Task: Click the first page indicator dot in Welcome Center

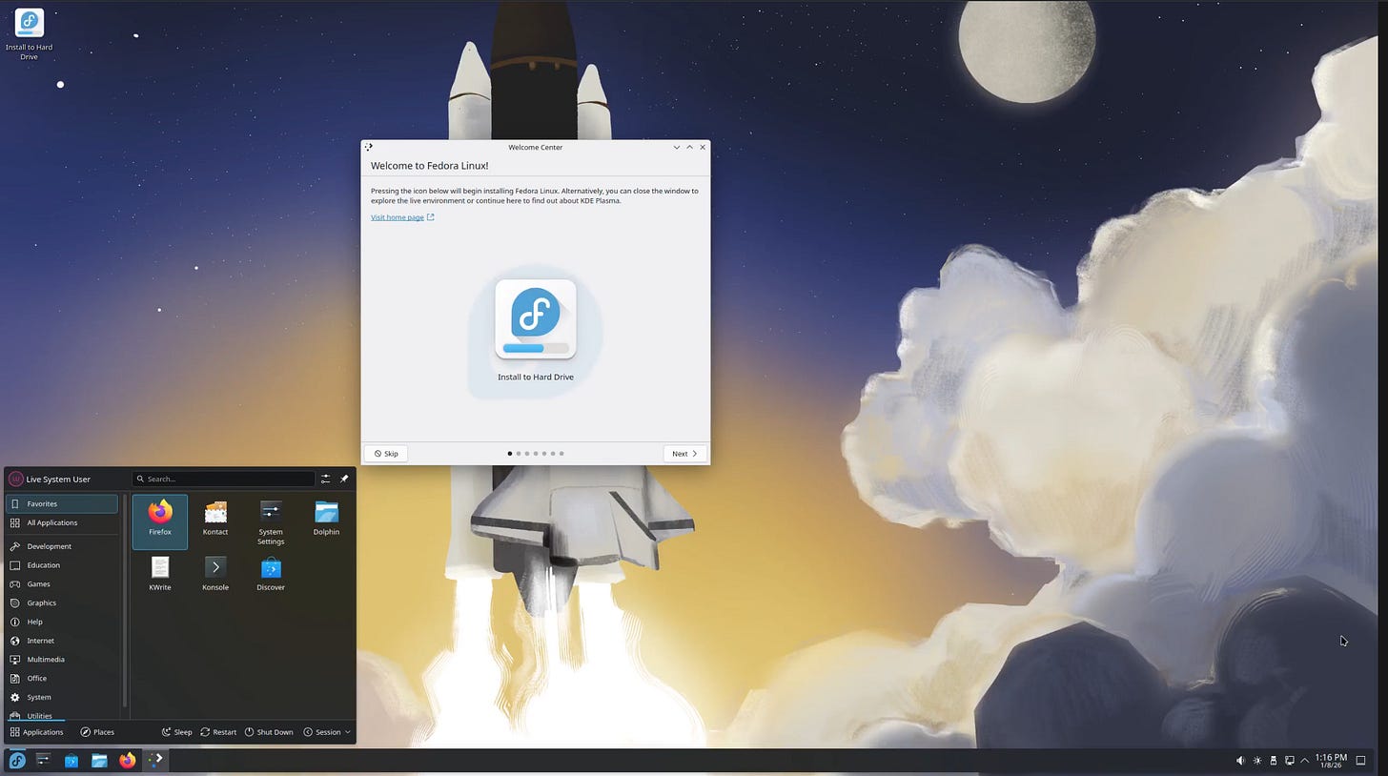Action: (510, 454)
